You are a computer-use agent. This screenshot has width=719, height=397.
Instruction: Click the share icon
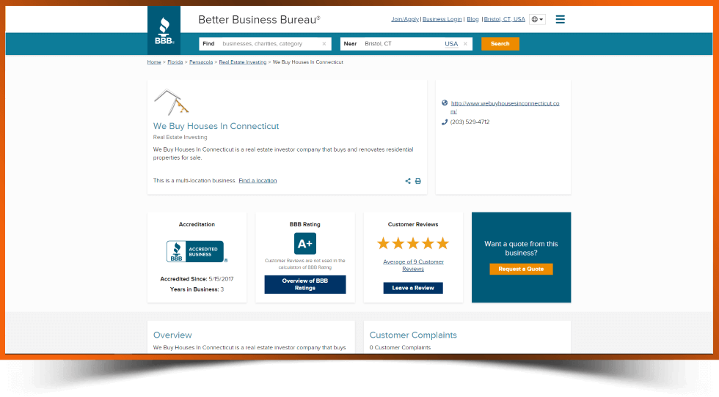(408, 181)
